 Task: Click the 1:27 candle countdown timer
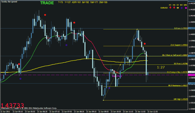click(x=161, y=67)
